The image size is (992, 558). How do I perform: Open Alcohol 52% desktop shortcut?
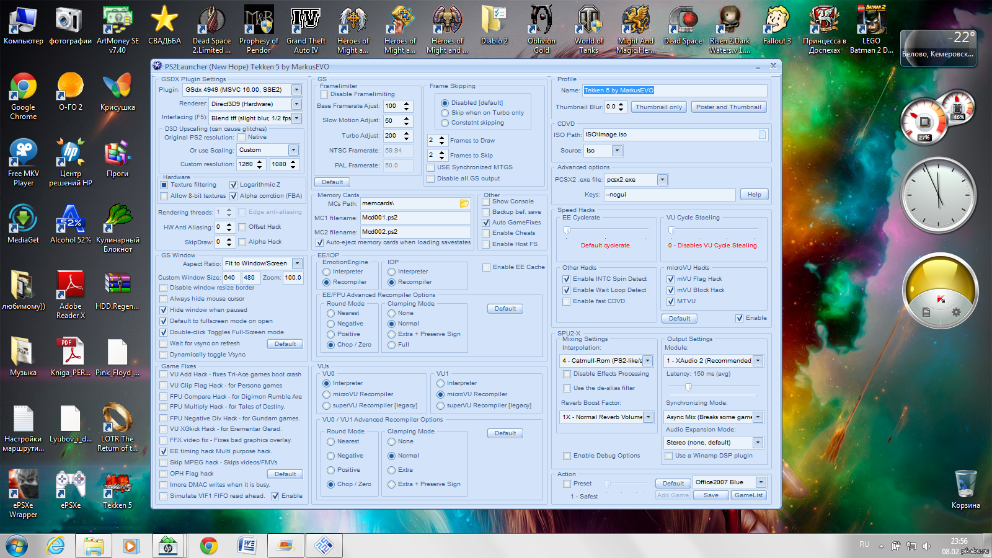[x=71, y=224]
